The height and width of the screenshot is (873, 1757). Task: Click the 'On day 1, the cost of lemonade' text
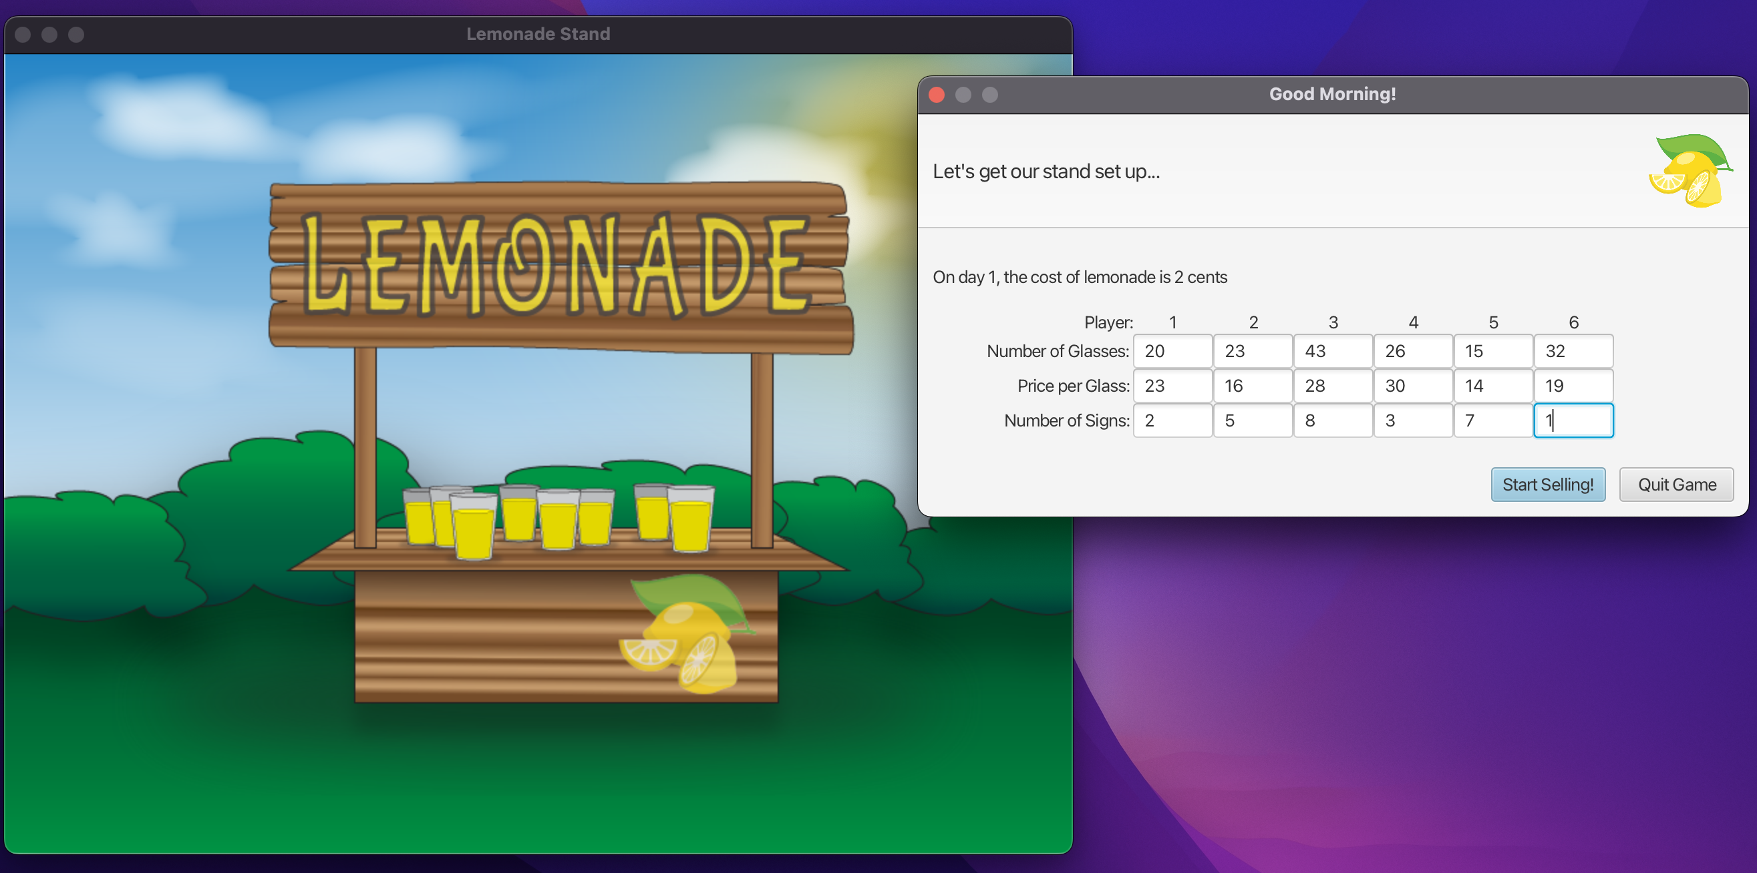1080,277
